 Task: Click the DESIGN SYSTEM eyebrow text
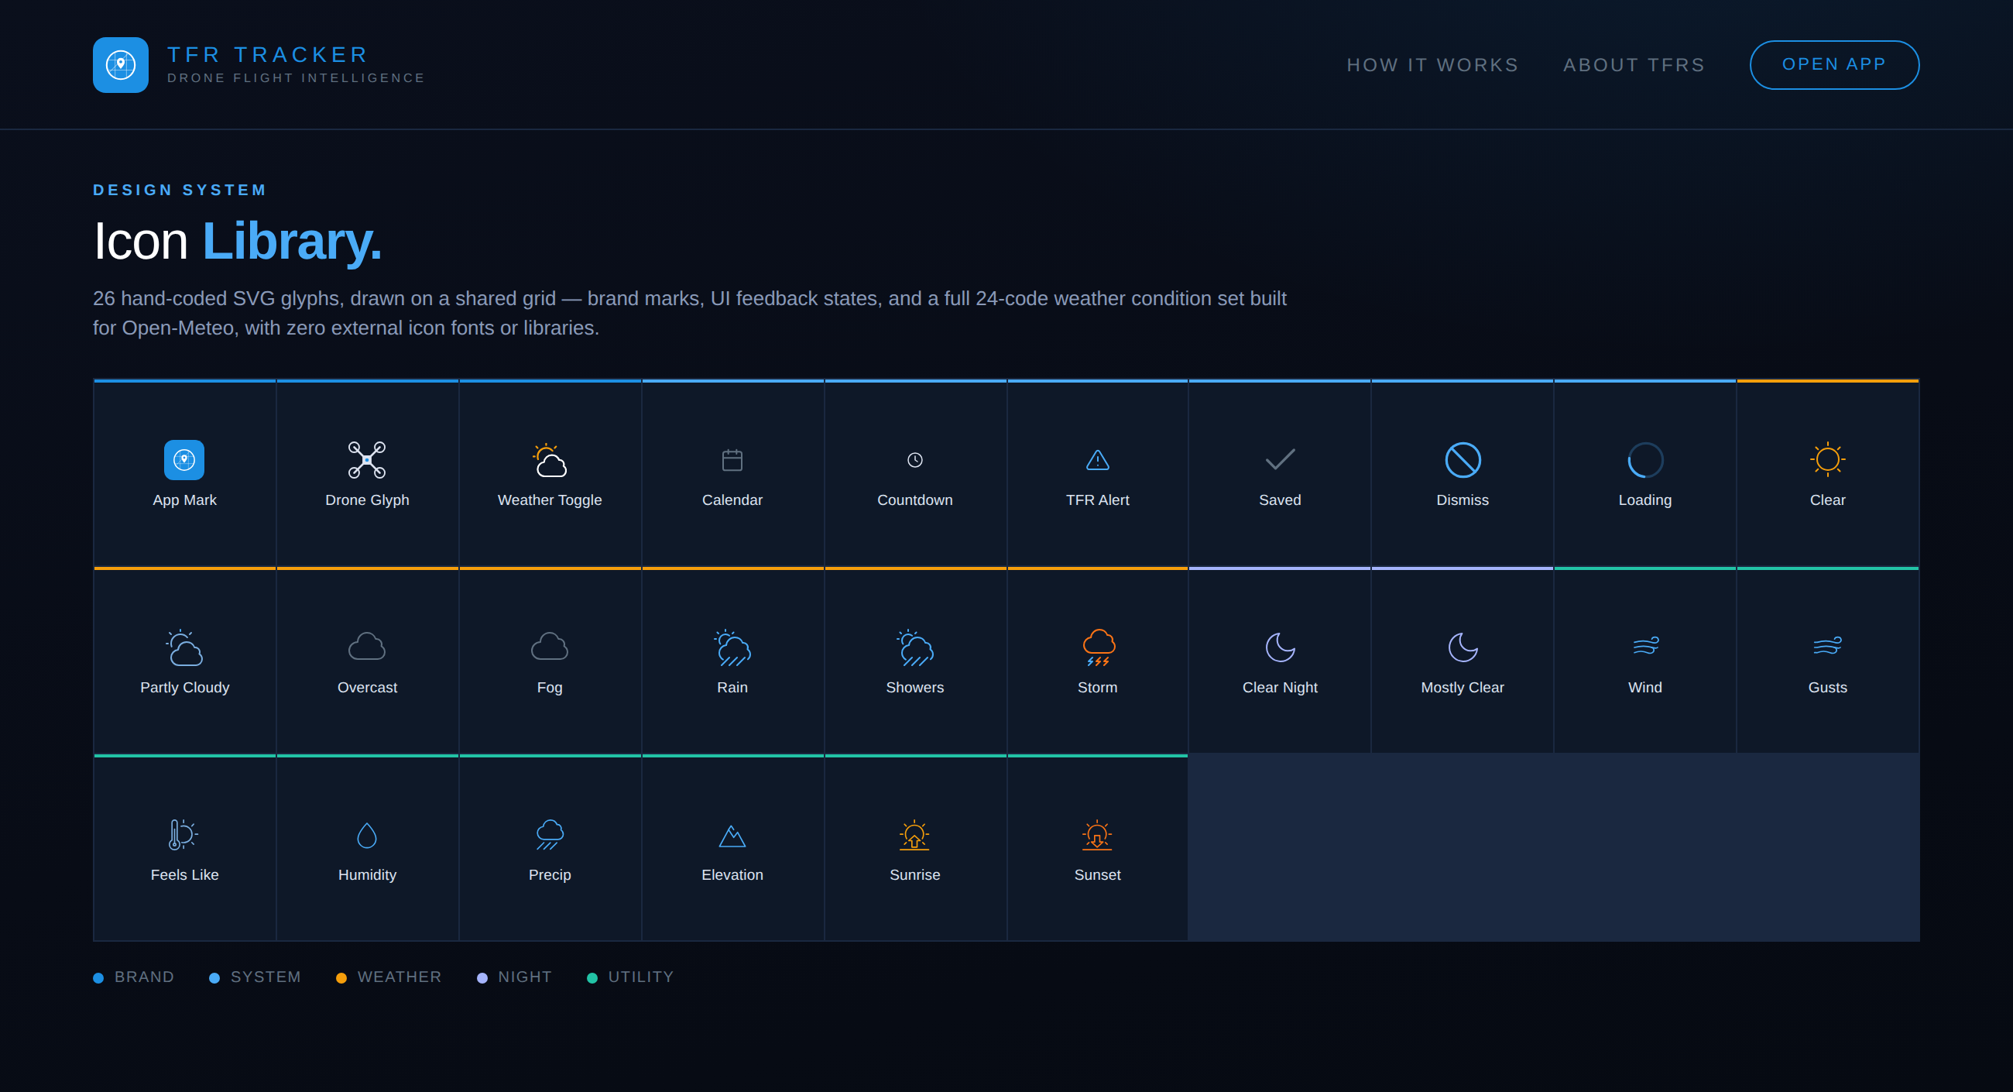tap(180, 190)
